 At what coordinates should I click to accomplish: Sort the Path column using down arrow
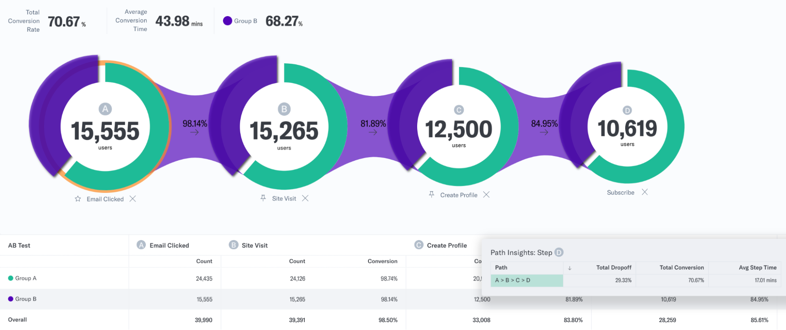point(570,268)
